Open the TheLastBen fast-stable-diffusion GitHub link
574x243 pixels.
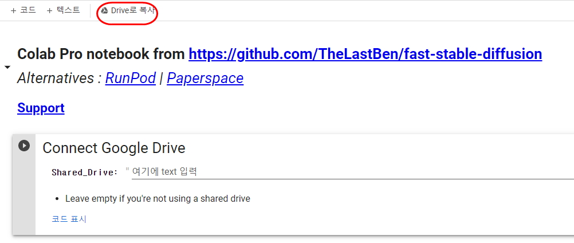(365, 54)
